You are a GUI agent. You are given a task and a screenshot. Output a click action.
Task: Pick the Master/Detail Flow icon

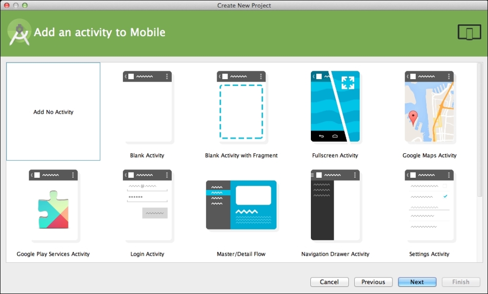tap(241, 205)
